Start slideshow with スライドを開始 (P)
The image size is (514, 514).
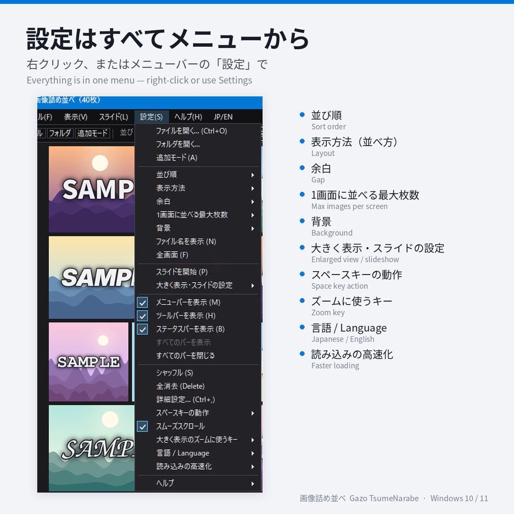click(x=198, y=272)
